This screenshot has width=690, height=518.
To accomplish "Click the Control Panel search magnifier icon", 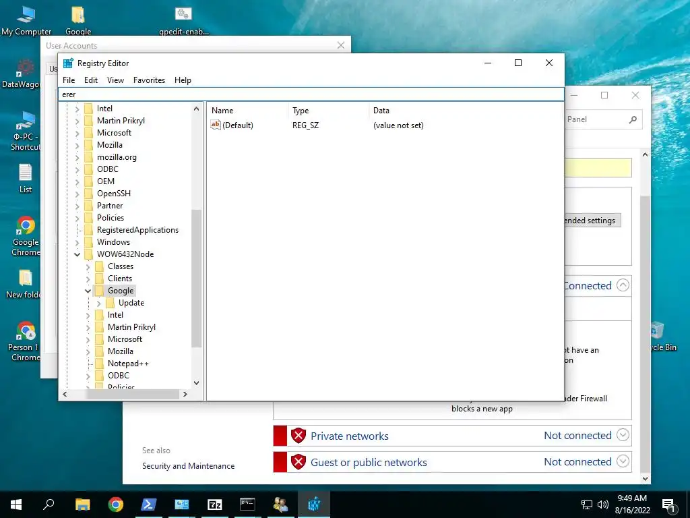I will 633,119.
